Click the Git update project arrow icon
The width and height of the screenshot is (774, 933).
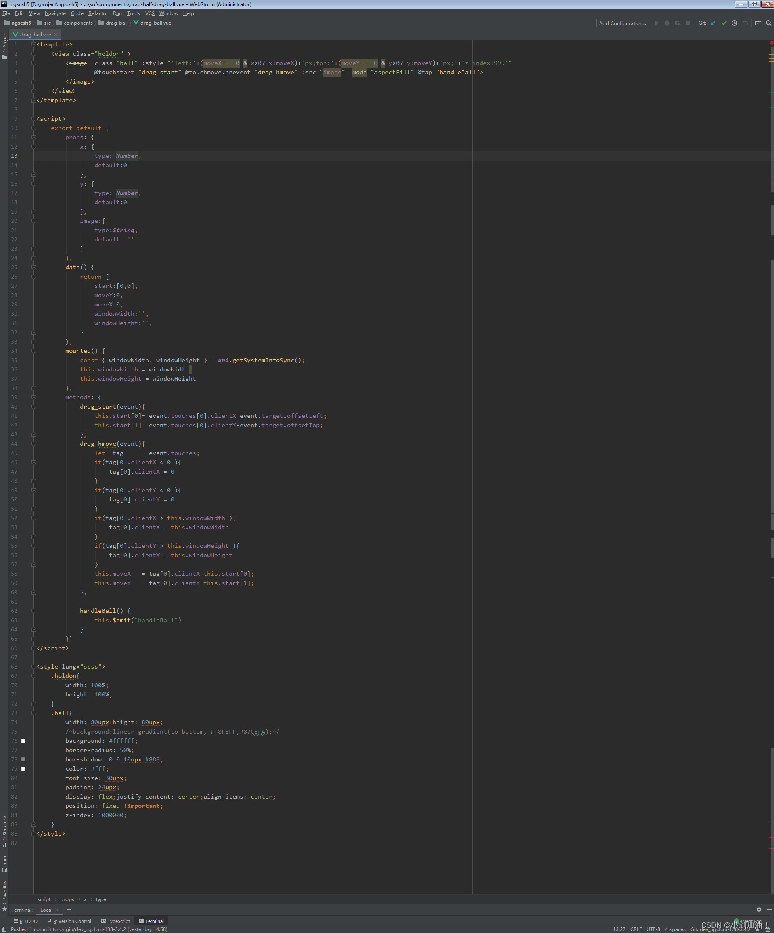[713, 23]
